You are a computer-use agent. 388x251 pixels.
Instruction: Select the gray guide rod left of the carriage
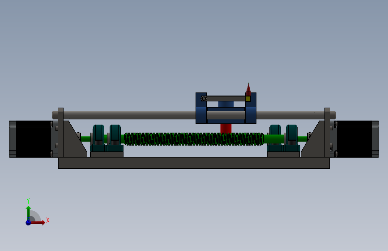point(129,115)
